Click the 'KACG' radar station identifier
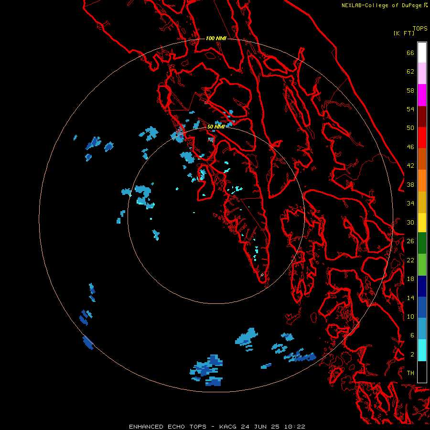Screen dimensions: 430x430 point(229,427)
